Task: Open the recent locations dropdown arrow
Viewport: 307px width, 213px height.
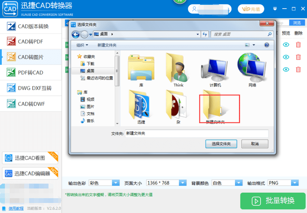Action: [90, 35]
